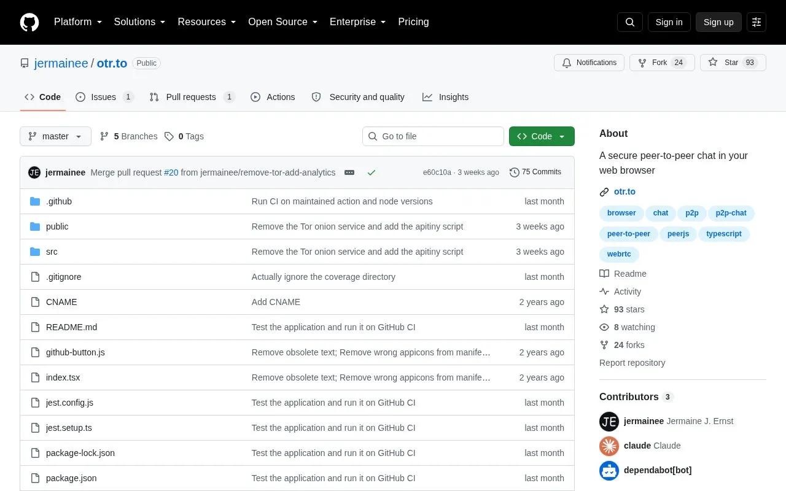Screen dimensions: 786x491
Task: View the green check status icon
Action: (372, 172)
